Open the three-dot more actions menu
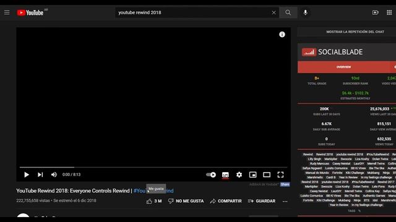Viewport: 396px width, 222px height. coord(285,202)
